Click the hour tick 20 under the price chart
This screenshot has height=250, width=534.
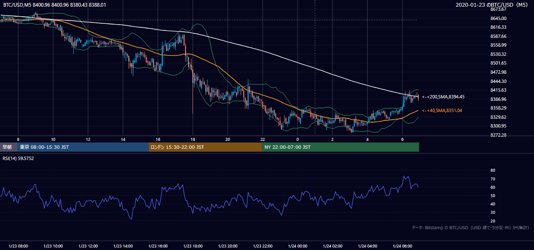point(228,139)
